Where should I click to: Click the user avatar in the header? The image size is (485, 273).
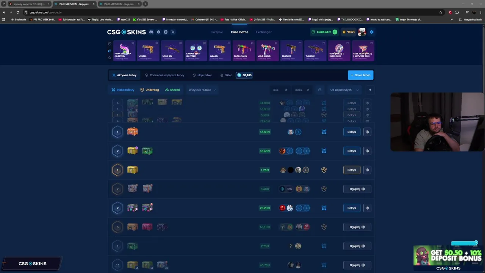362,32
